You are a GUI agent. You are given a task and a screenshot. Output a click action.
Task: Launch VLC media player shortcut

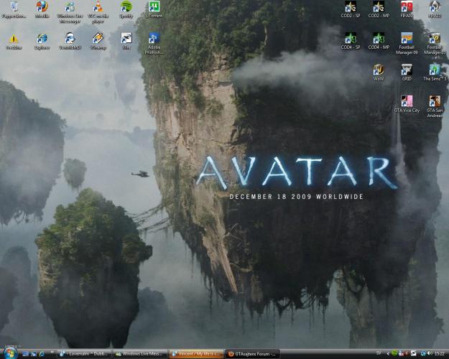coord(98,12)
